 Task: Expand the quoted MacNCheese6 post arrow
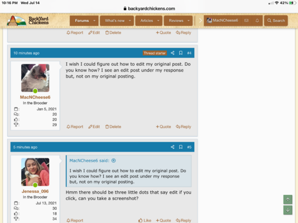click(x=113, y=161)
